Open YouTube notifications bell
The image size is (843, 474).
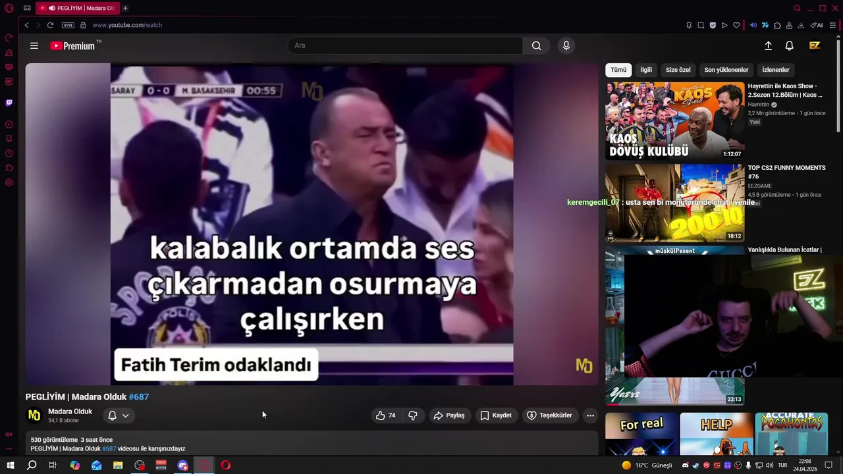pos(789,45)
